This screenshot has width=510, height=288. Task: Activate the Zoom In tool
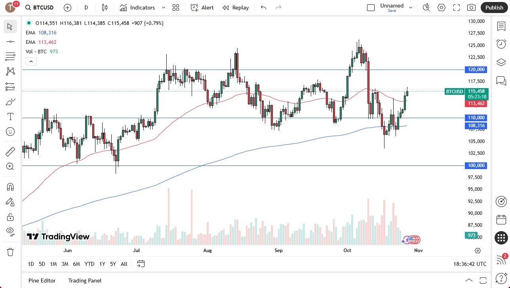tap(10, 166)
